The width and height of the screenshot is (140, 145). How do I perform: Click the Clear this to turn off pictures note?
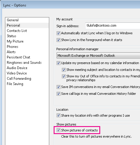pyautogui.click(x=96, y=136)
